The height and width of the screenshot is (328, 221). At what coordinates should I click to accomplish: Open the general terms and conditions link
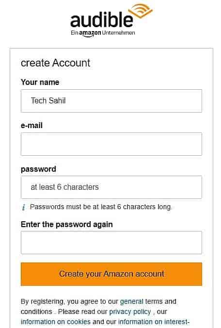148,301
